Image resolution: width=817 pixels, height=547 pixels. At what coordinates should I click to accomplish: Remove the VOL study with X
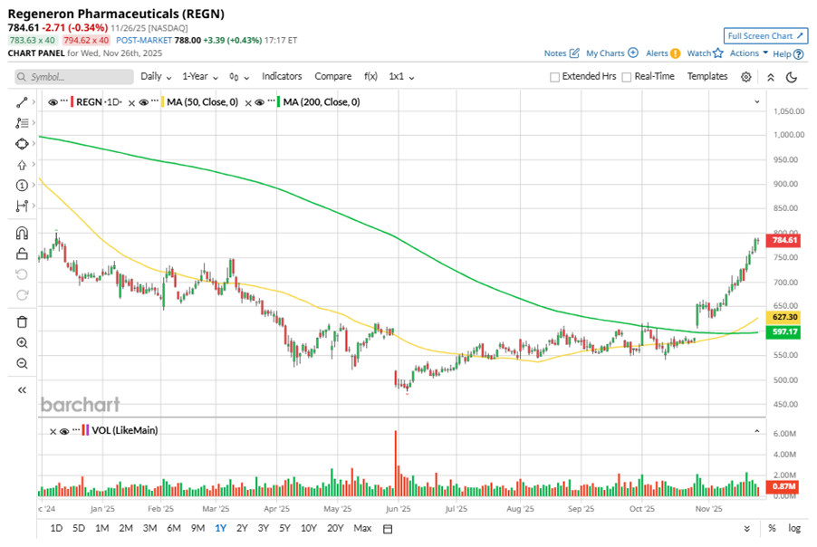[x=53, y=431]
